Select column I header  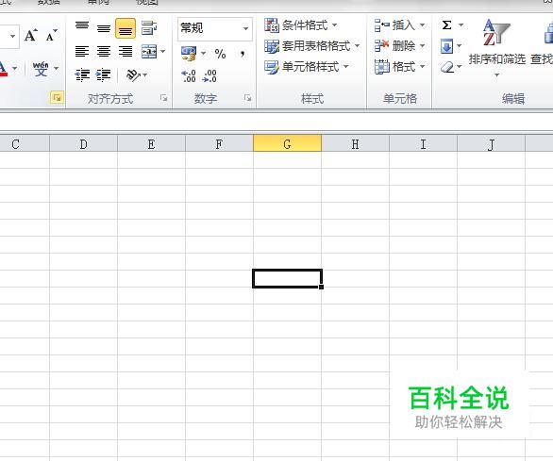pos(423,144)
